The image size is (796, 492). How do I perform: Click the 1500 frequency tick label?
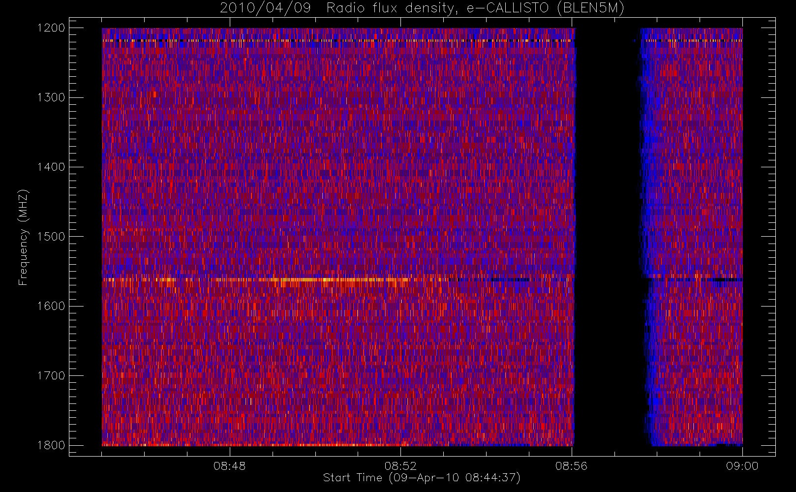click(51, 237)
